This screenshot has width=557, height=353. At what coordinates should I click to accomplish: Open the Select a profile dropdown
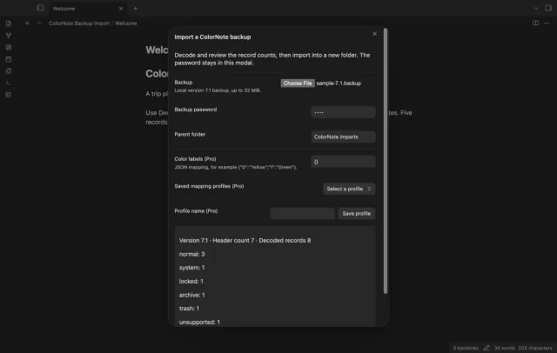tap(349, 189)
